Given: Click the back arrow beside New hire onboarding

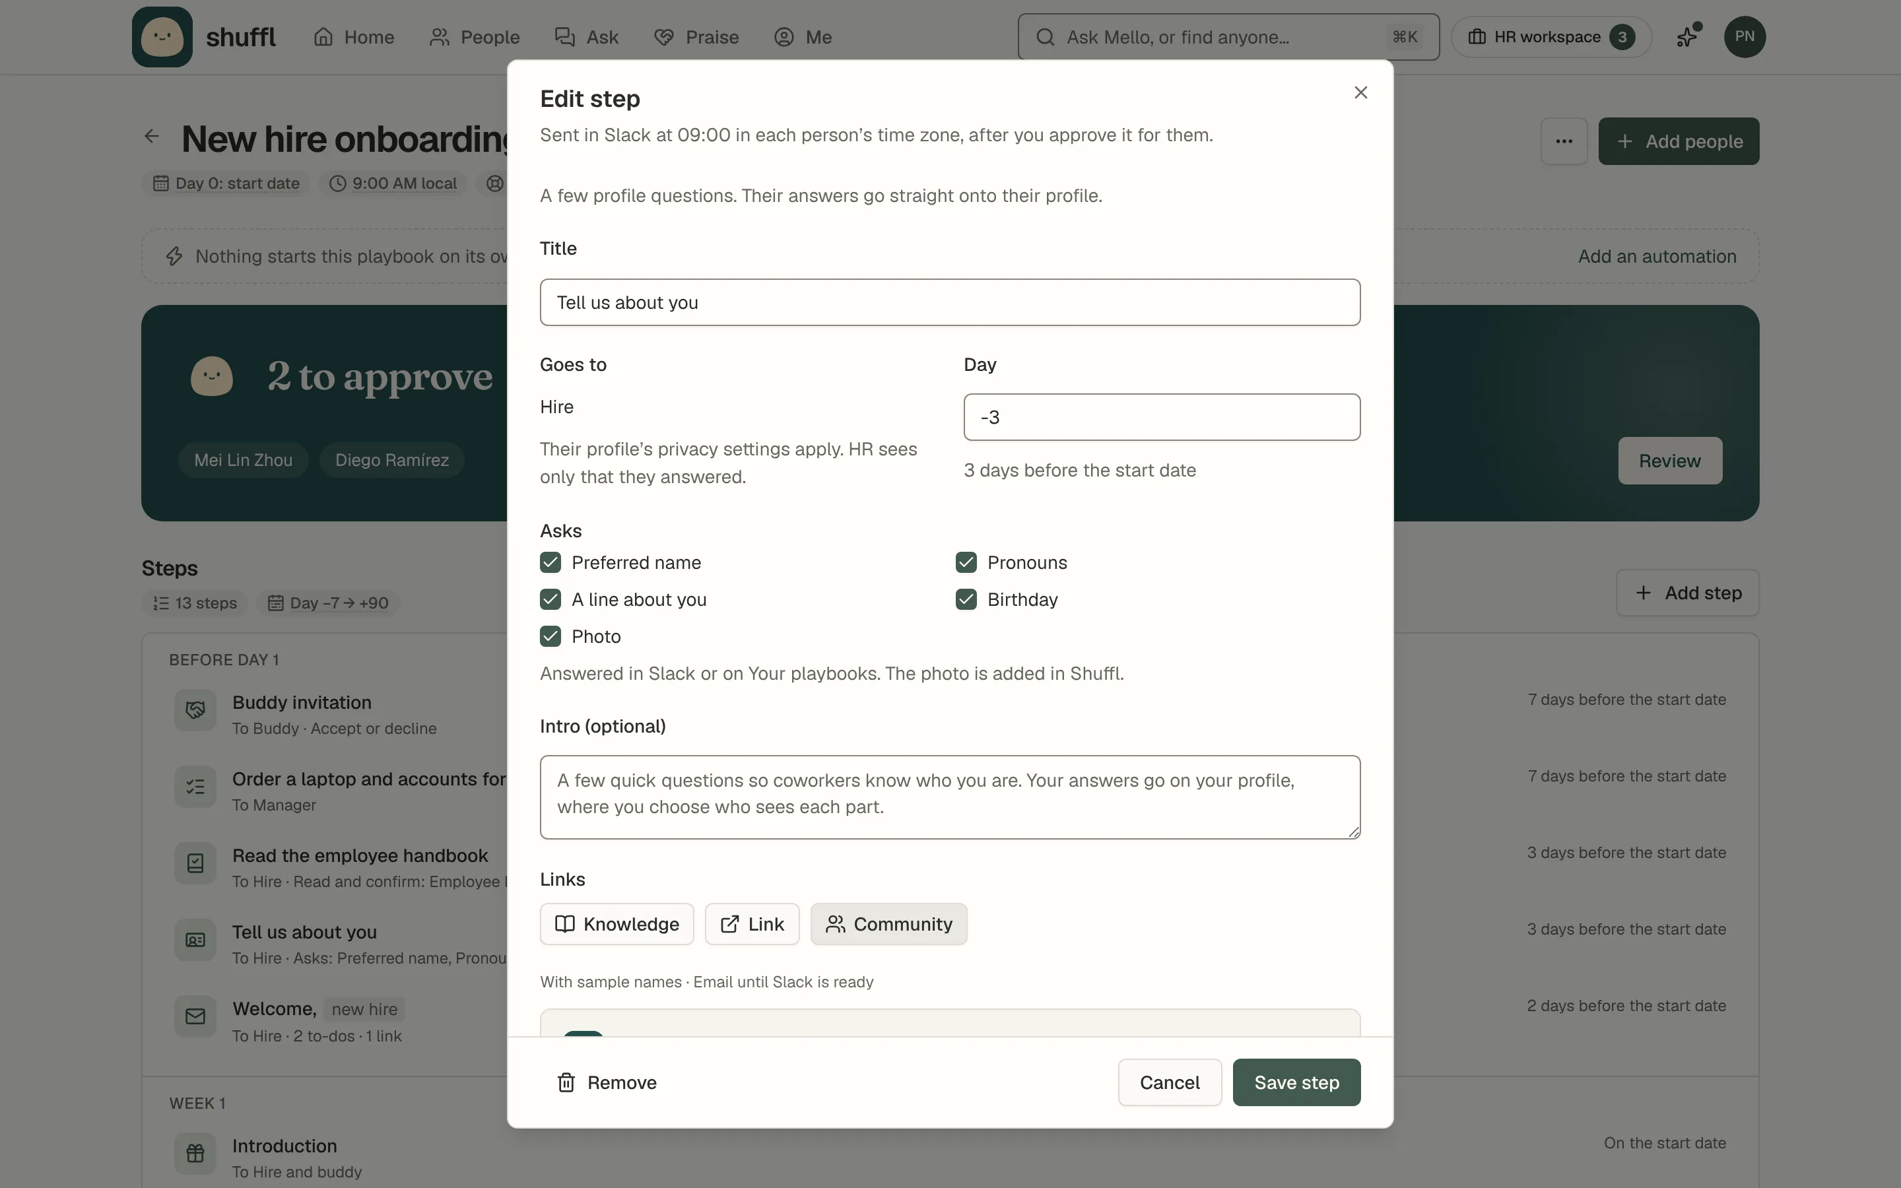Looking at the screenshot, I should [152, 136].
